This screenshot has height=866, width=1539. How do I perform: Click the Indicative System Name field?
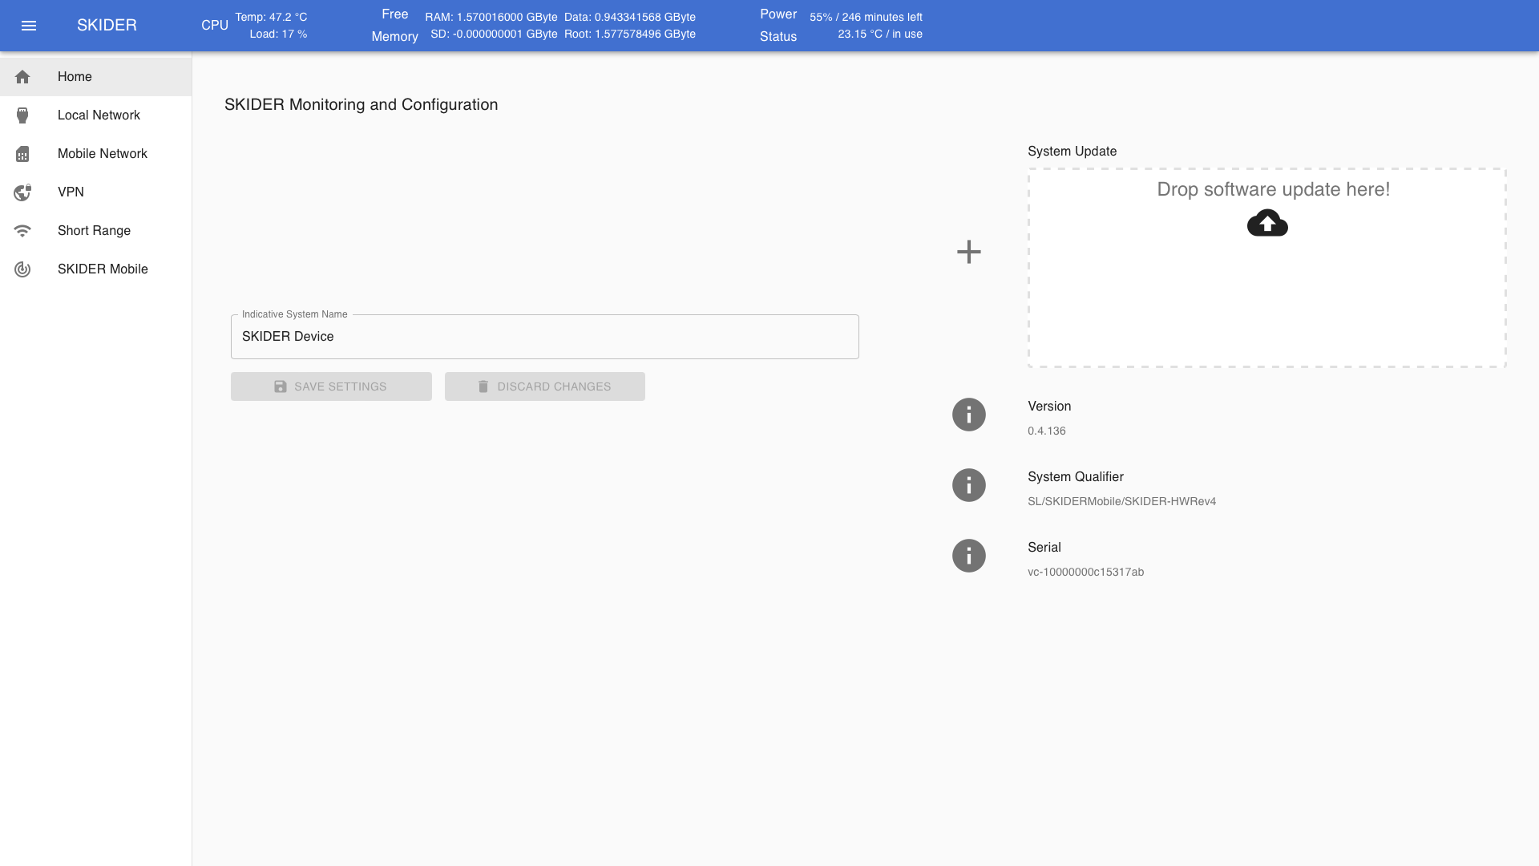[545, 337]
